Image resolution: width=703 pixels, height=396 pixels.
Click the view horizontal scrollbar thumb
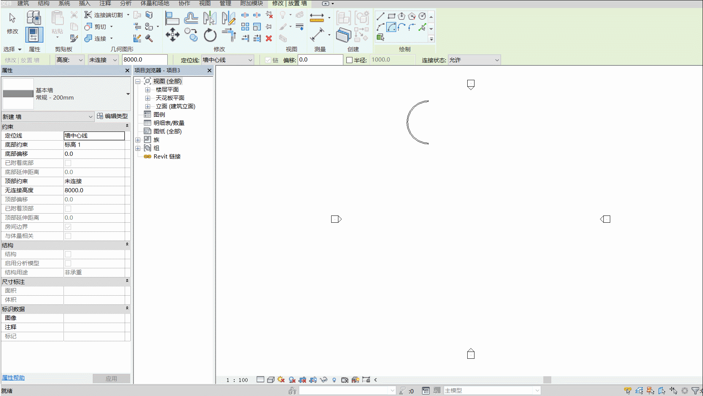tap(547, 380)
